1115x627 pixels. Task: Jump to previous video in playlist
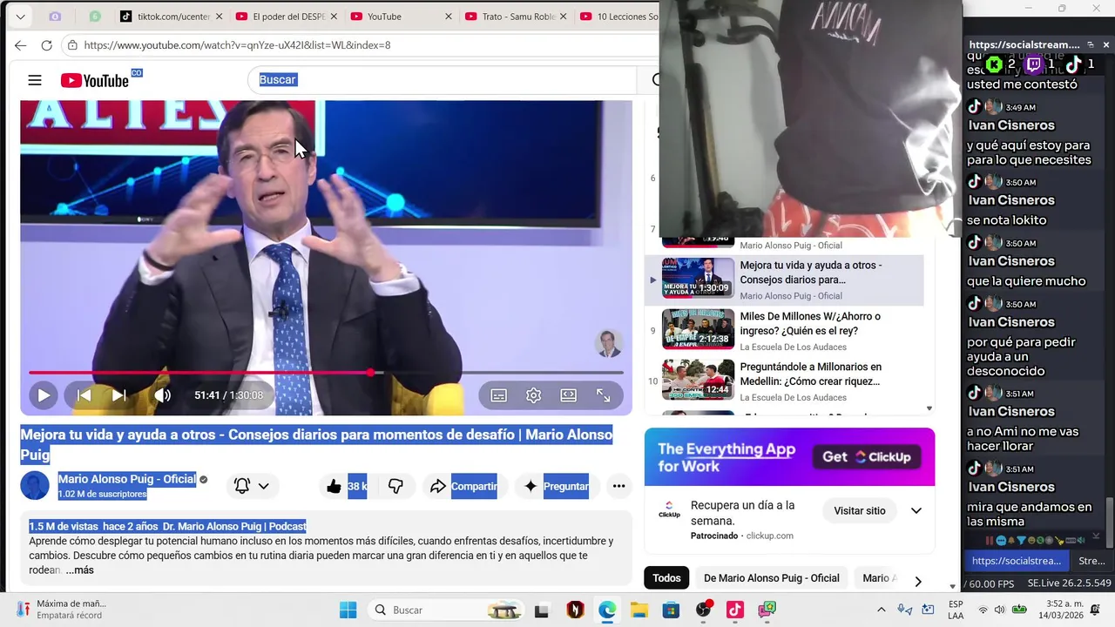tap(84, 395)
